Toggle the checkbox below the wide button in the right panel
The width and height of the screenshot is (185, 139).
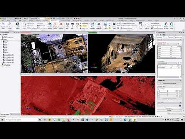(x=158, y=89)
